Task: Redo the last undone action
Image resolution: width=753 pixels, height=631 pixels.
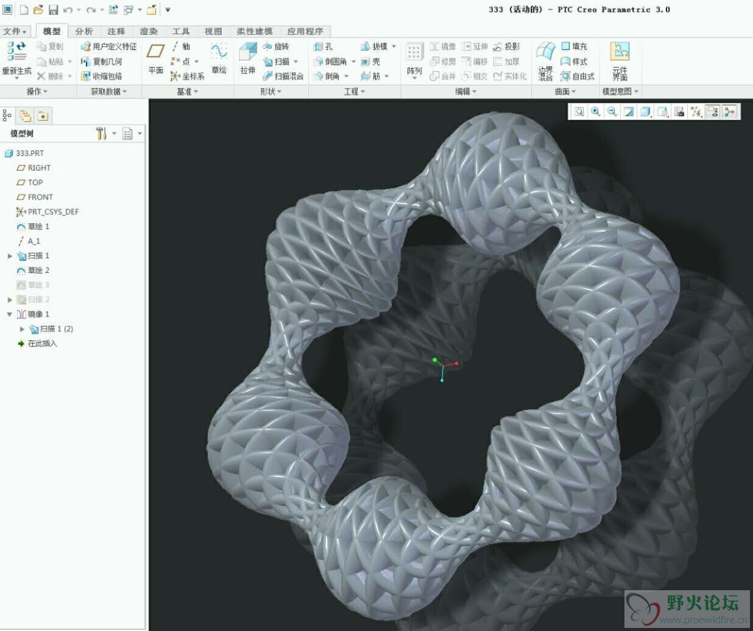Action: point(91,10)
